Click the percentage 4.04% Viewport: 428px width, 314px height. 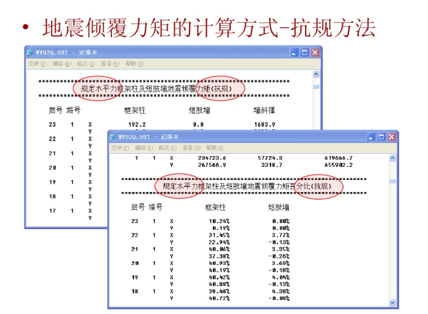281,278
